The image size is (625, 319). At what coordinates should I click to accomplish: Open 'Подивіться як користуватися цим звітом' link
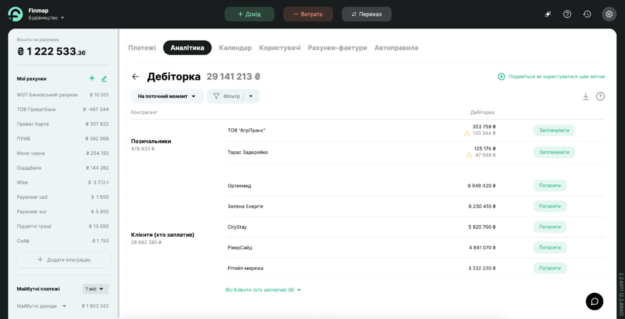point(557,76)
